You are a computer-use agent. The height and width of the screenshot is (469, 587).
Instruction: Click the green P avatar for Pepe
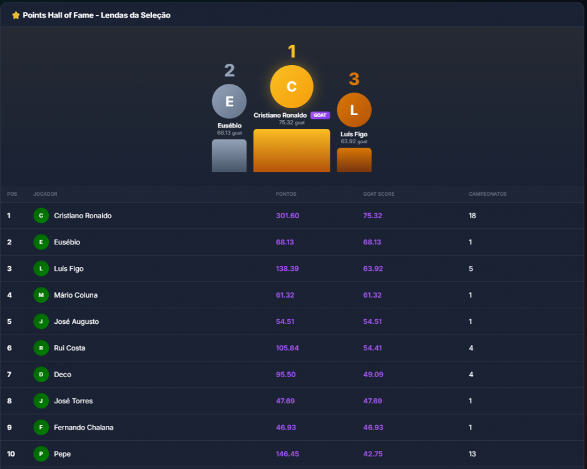(41, 453)
